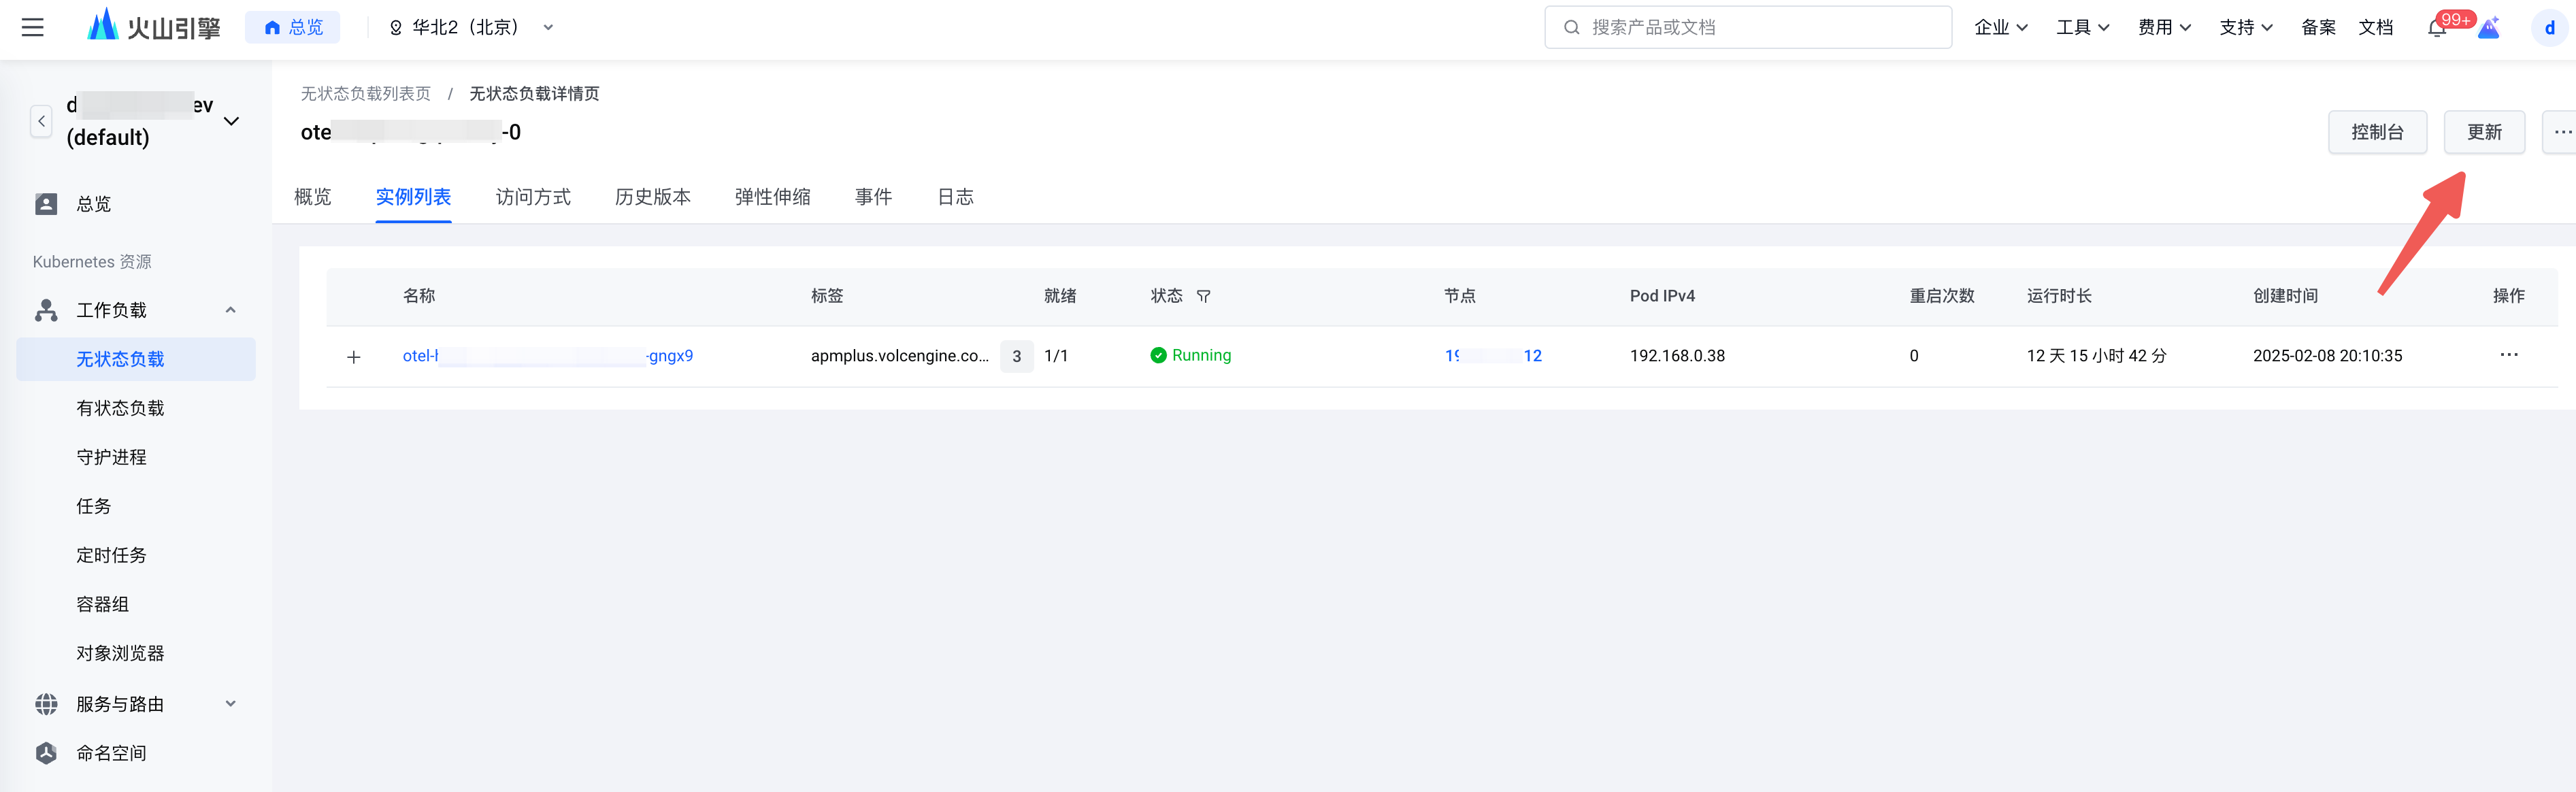The height and width of the screenshot is (792, 2576).
Task: Open the more actions ellipsis beside 更新
Action: (2561, 132)
